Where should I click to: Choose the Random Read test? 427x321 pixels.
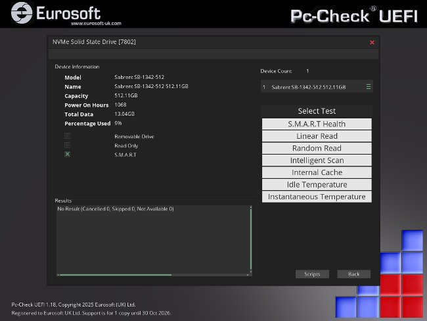(x=317, y=148)
